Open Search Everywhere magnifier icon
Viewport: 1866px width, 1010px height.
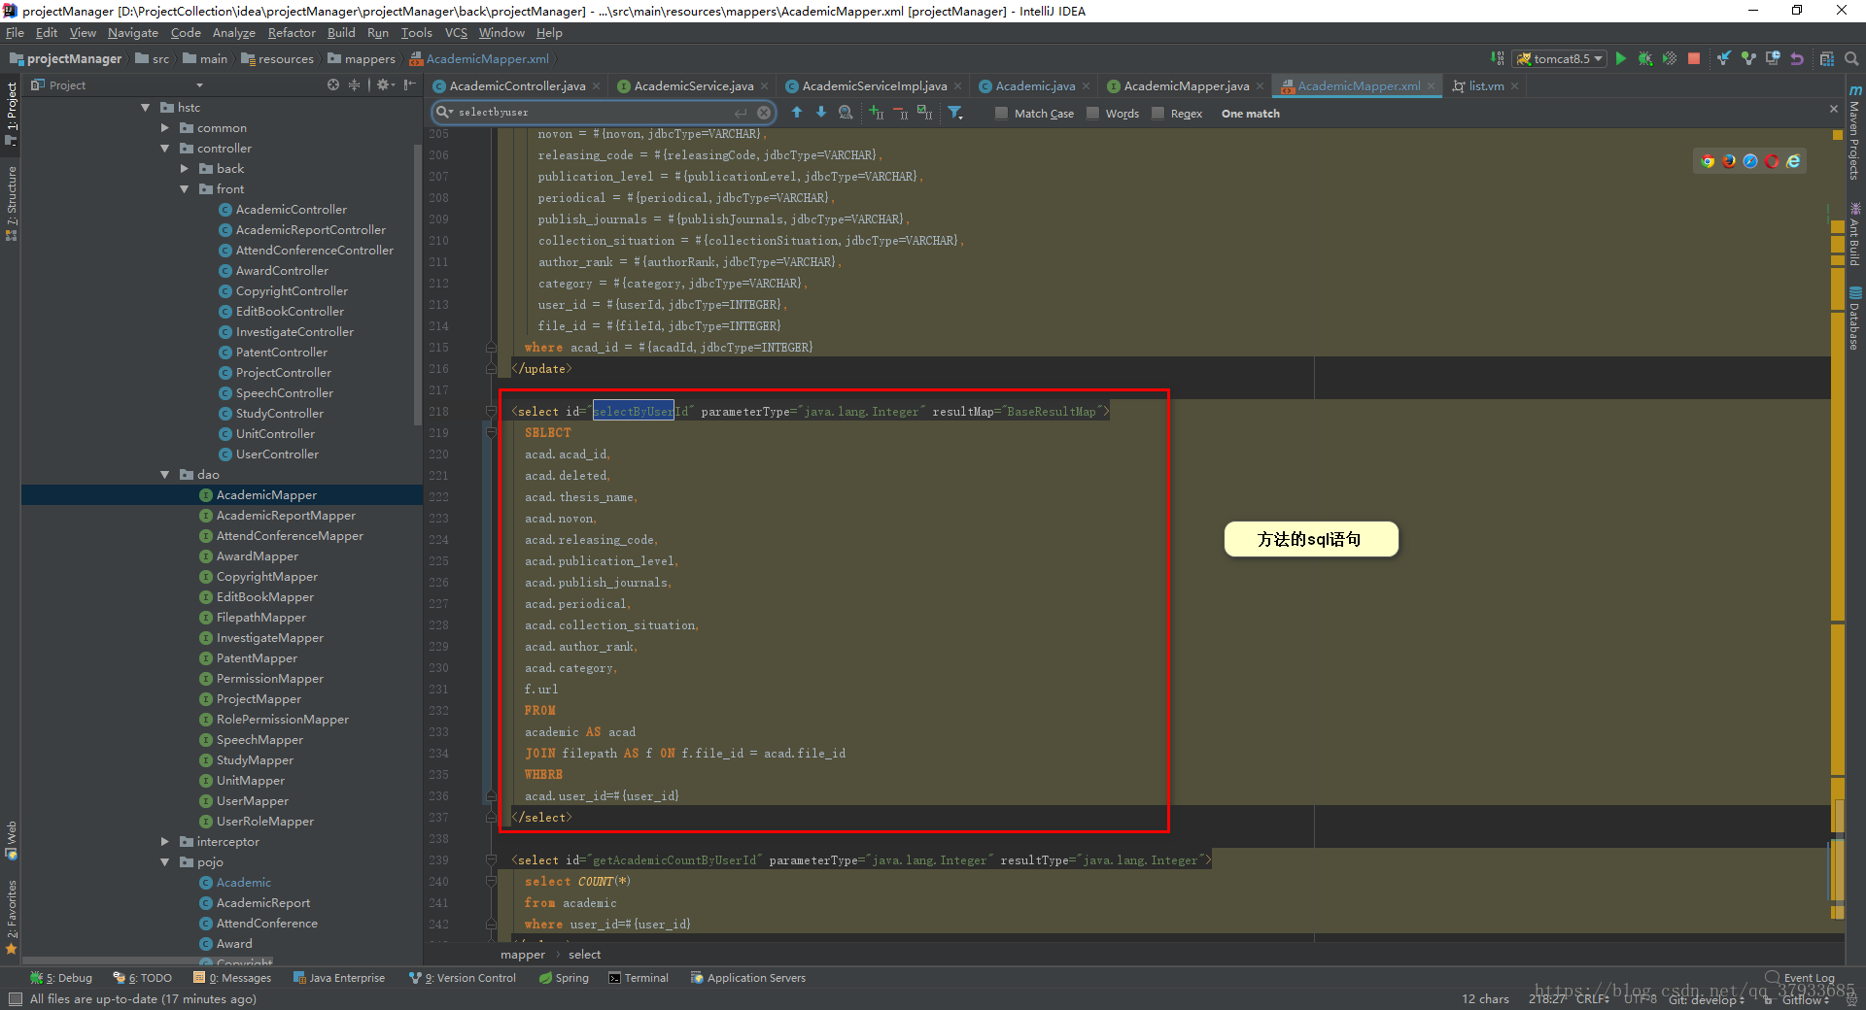point(1851,58)
